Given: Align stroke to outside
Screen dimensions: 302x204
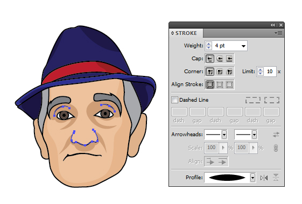Looking at the screenshot, I should [229, 85].
